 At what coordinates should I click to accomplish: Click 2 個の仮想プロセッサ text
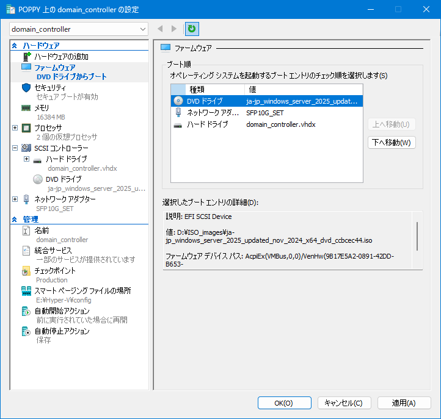[67, 137]
